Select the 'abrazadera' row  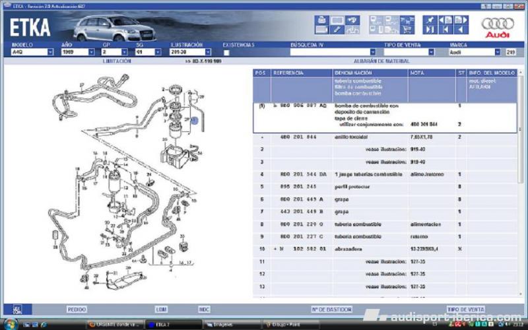[385, 249]
